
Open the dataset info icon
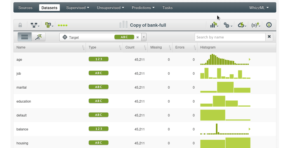269,25
